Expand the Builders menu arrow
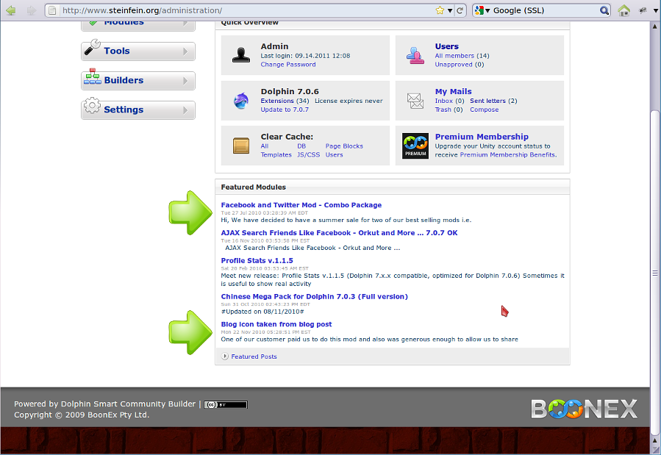This screenshot has height=455, width=661. point(185,81)
